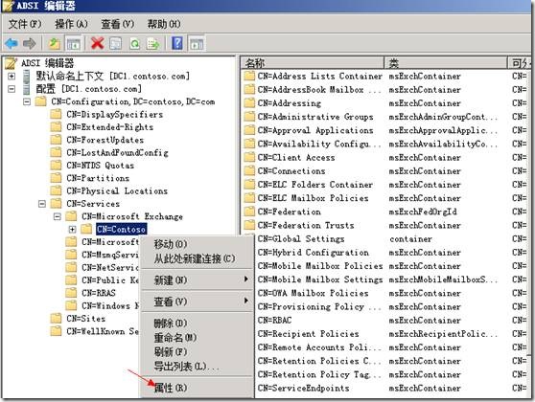
Task: Click the folder icon of CN=RRAS
Action: [x=71, y=293]
